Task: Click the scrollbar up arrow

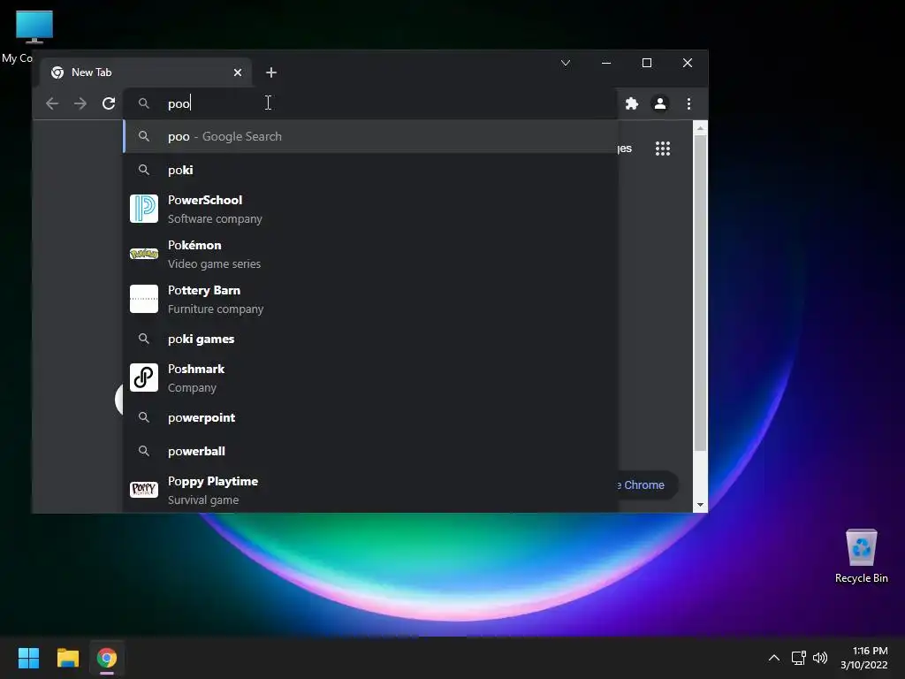Action: pyautogui.click(x=700, y=128)
